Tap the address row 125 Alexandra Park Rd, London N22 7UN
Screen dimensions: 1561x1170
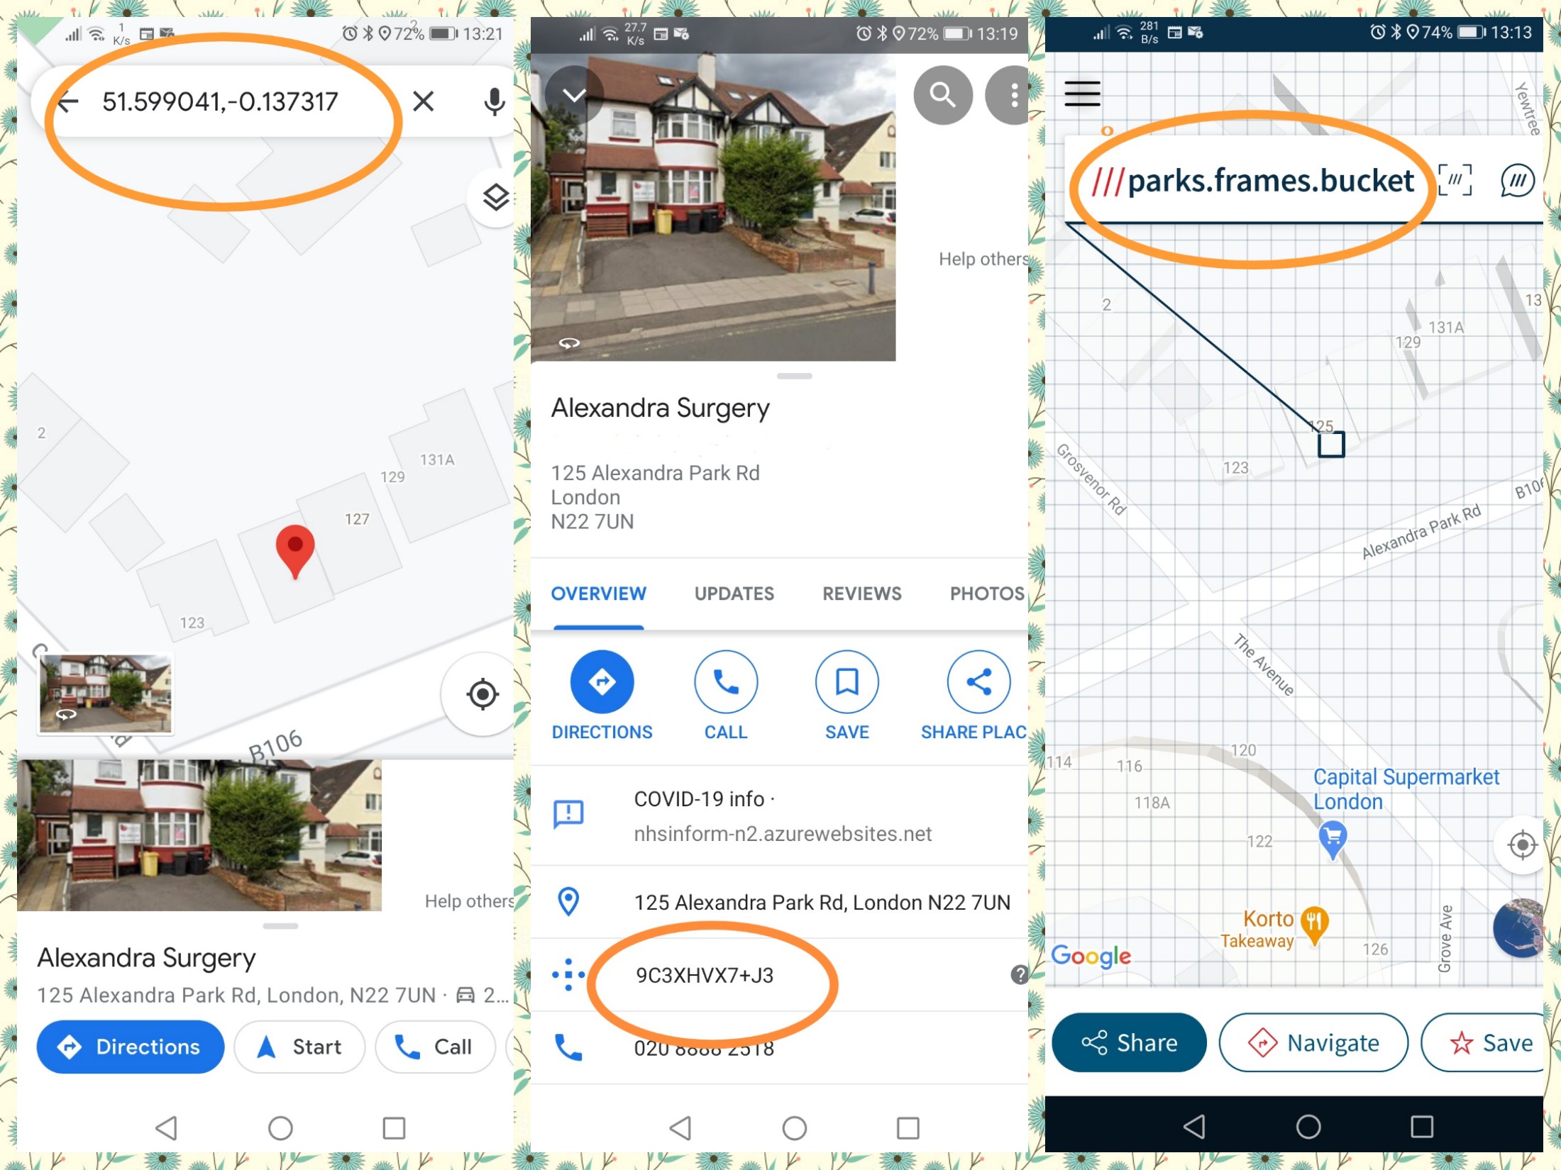[779, 902]
